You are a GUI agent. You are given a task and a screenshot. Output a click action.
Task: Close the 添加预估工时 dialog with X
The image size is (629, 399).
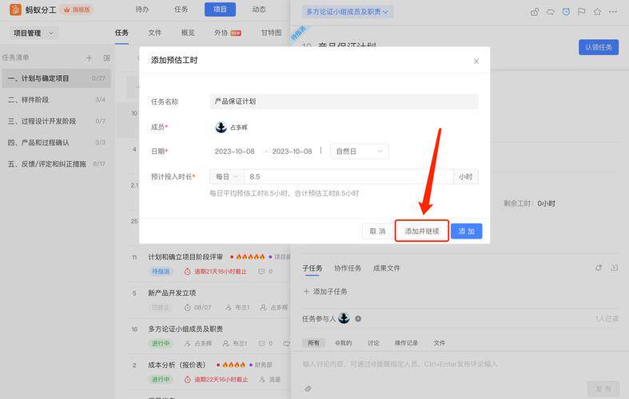476,61
